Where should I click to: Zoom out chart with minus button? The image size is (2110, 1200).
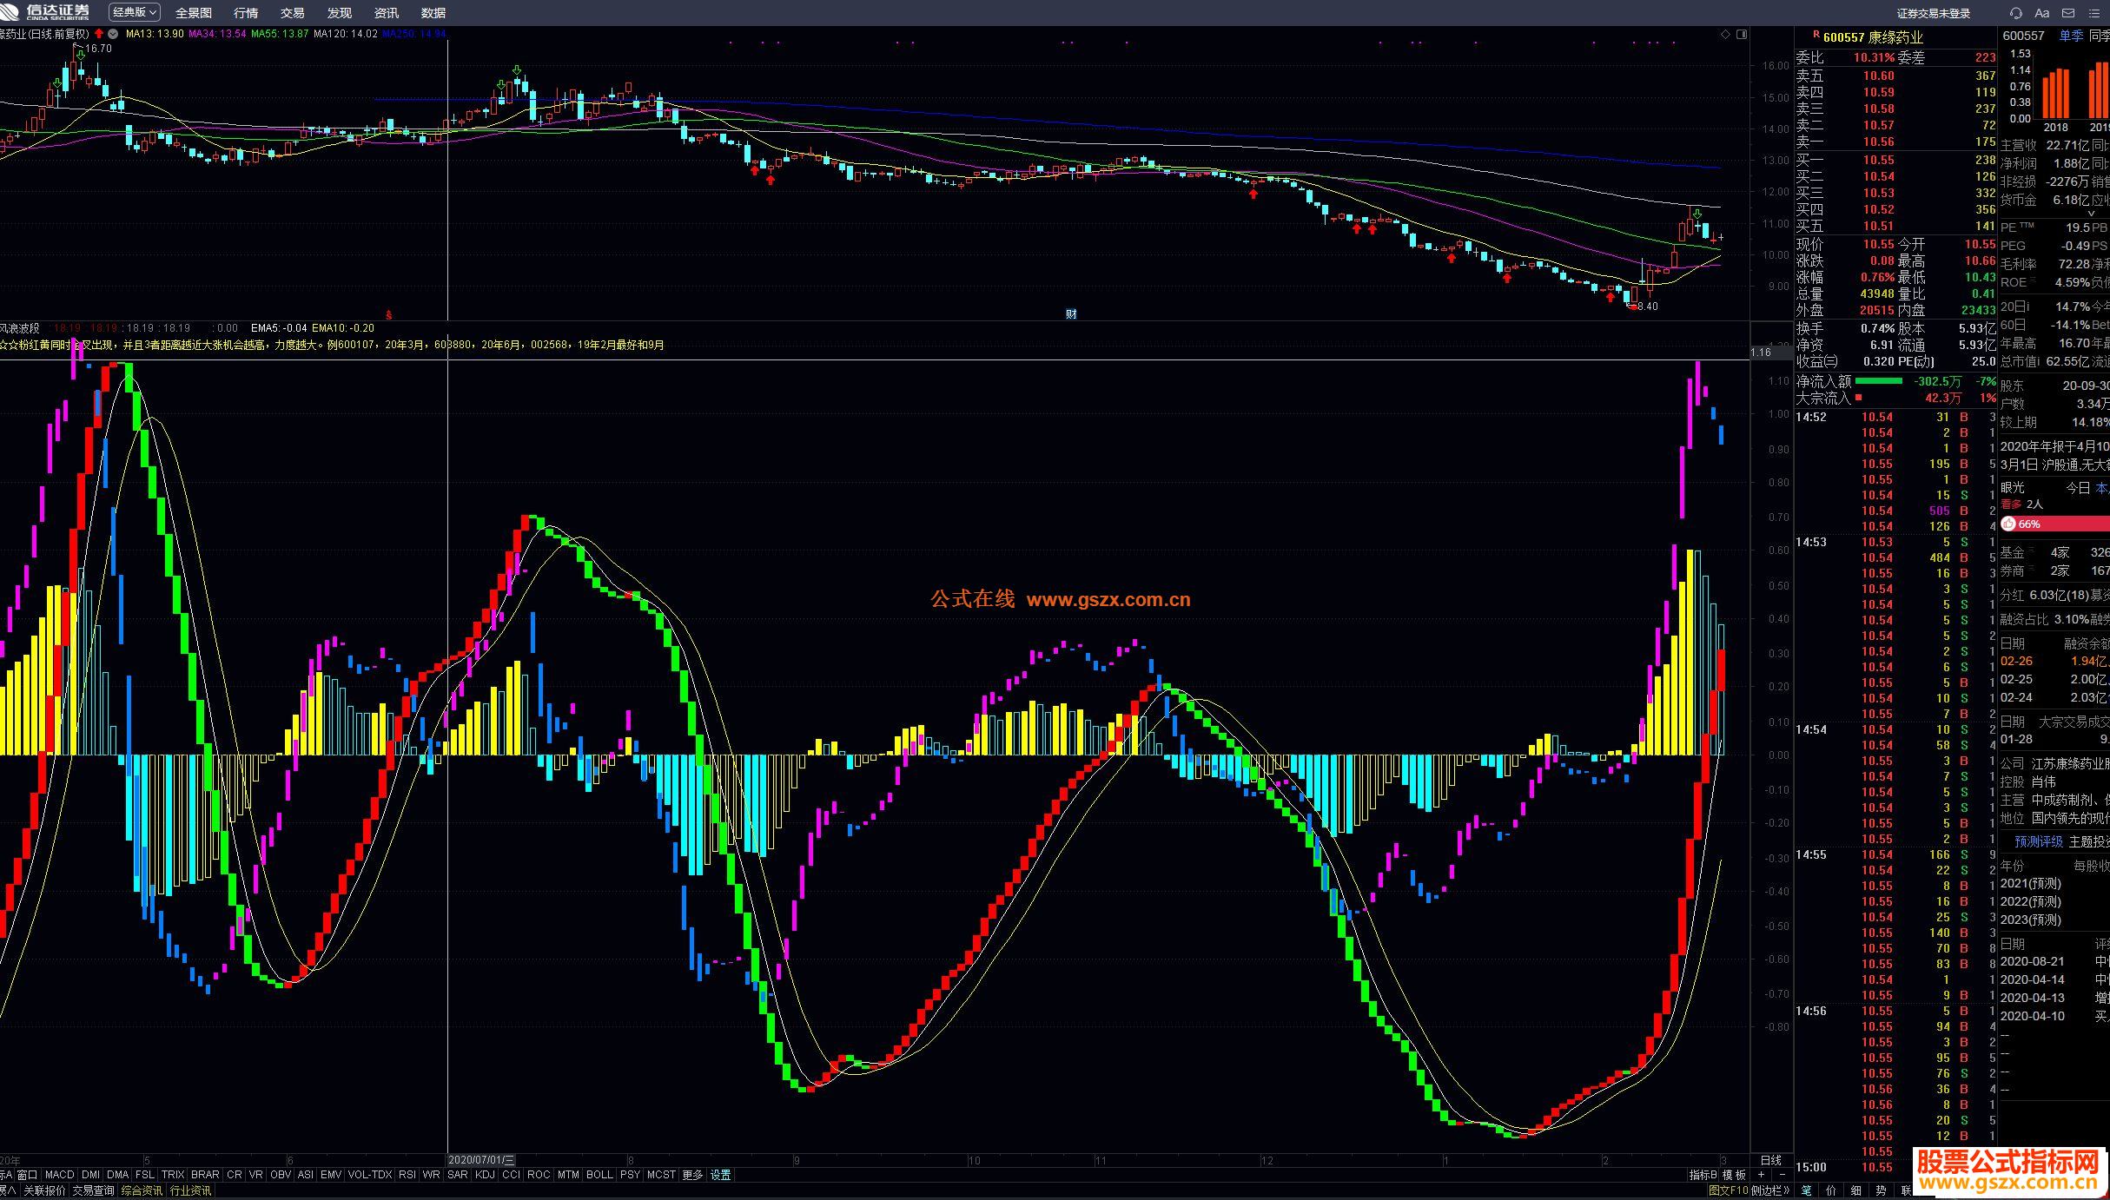point(1783,1175)
